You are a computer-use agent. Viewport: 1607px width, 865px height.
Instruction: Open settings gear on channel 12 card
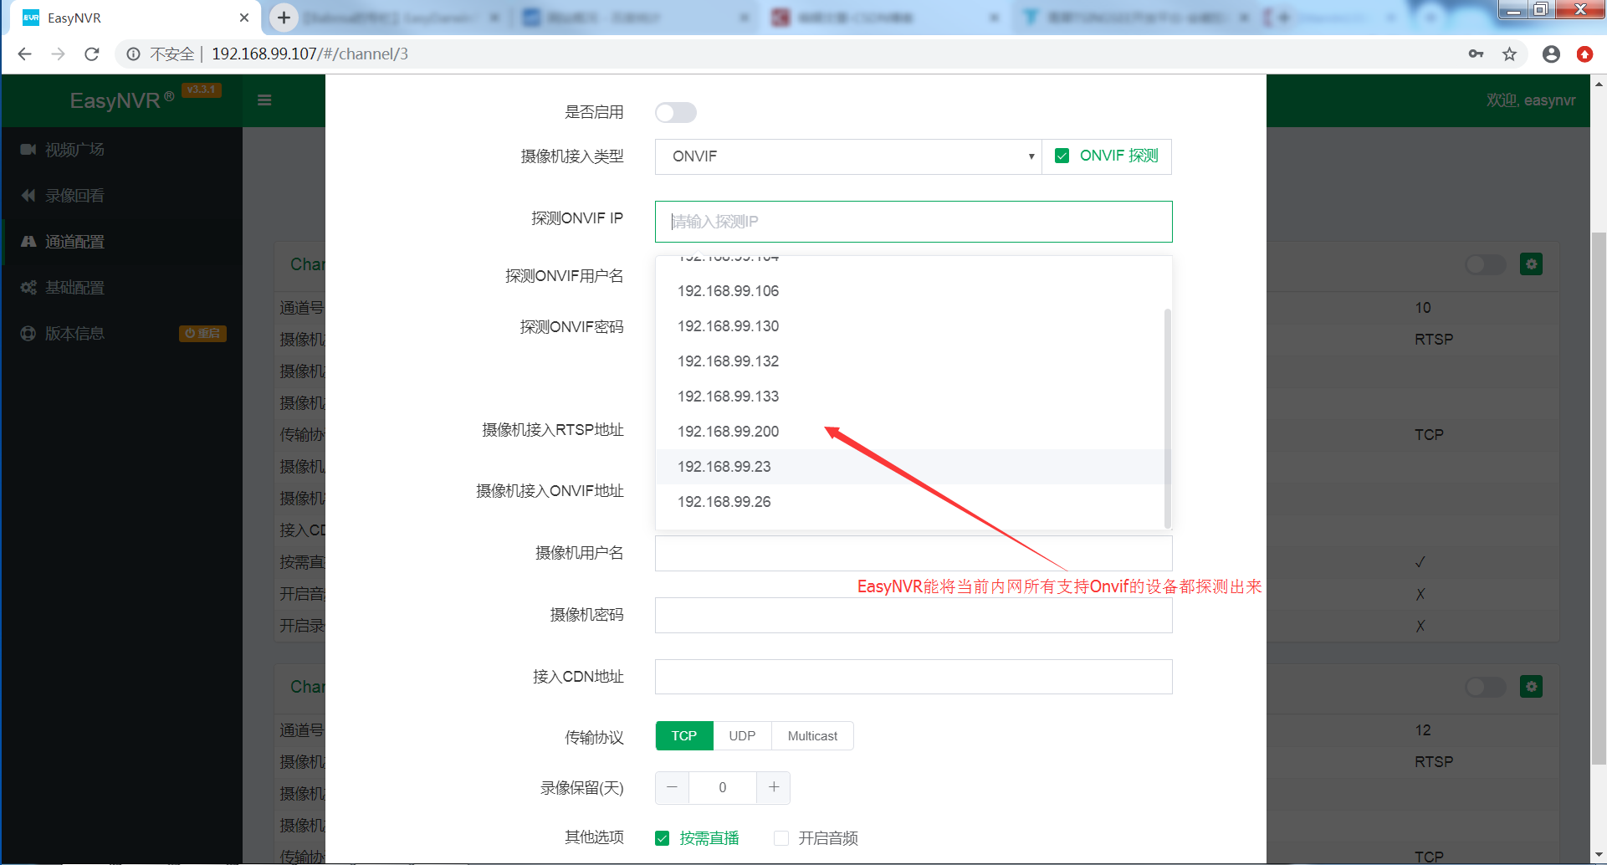pos(1531,687)
